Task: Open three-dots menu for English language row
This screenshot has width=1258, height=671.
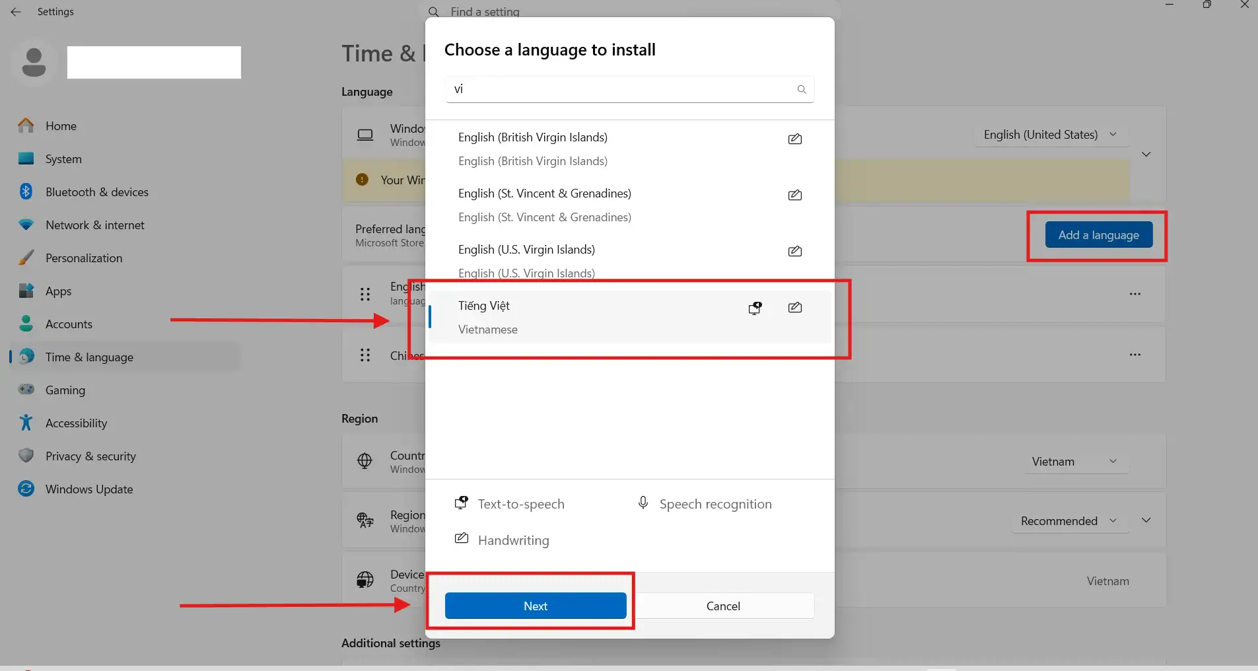Action: pos(1135,294)
